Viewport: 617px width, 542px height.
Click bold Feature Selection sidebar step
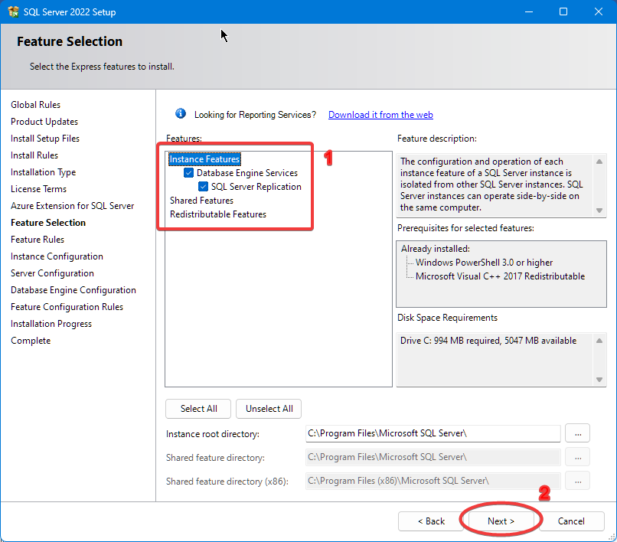(x=48, y=223)
